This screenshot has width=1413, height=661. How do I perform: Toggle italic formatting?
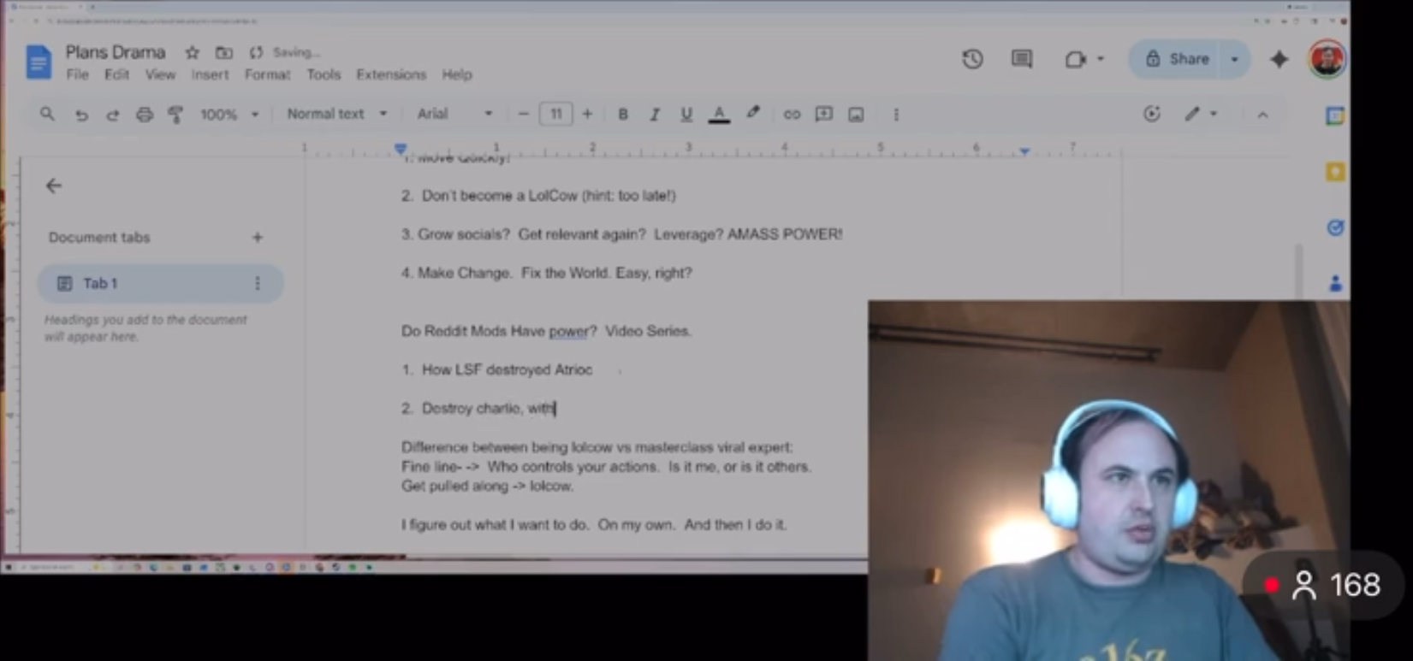pyautogui.click(x=655, y=115)
